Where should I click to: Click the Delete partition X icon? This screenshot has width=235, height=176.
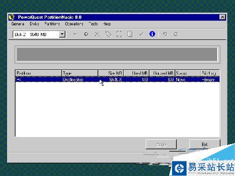pyautogui.click(x=97, y=34)
